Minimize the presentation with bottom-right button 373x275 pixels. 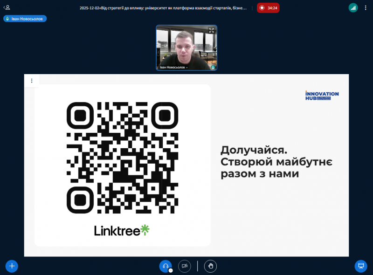coord(360,266)
